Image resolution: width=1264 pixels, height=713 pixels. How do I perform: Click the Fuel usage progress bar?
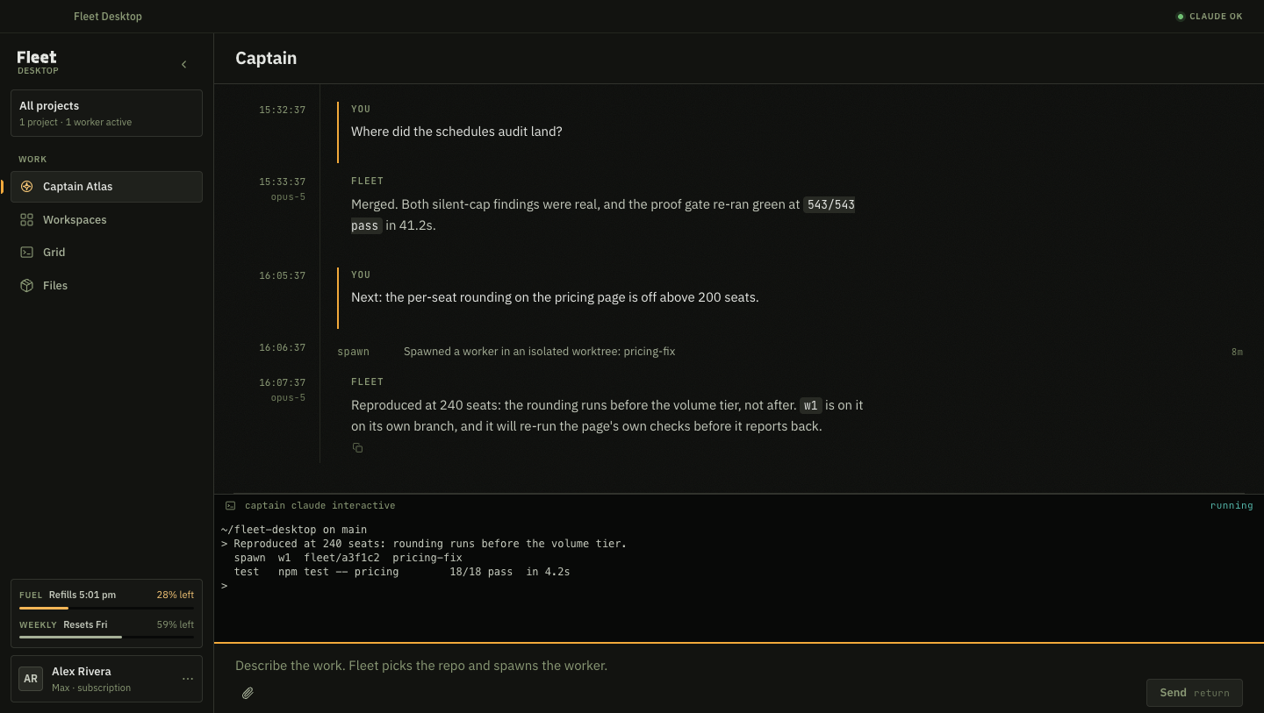point(106,608)
